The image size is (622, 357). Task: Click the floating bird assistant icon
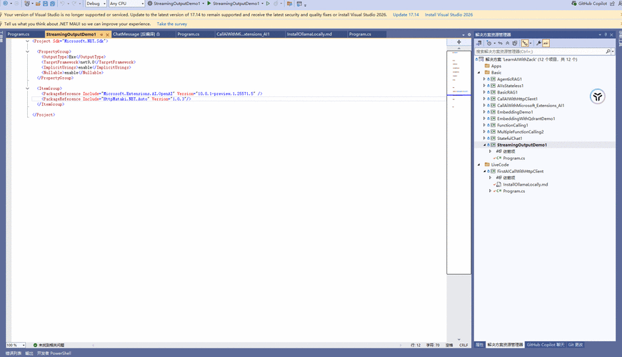click(x=597, y=96)
